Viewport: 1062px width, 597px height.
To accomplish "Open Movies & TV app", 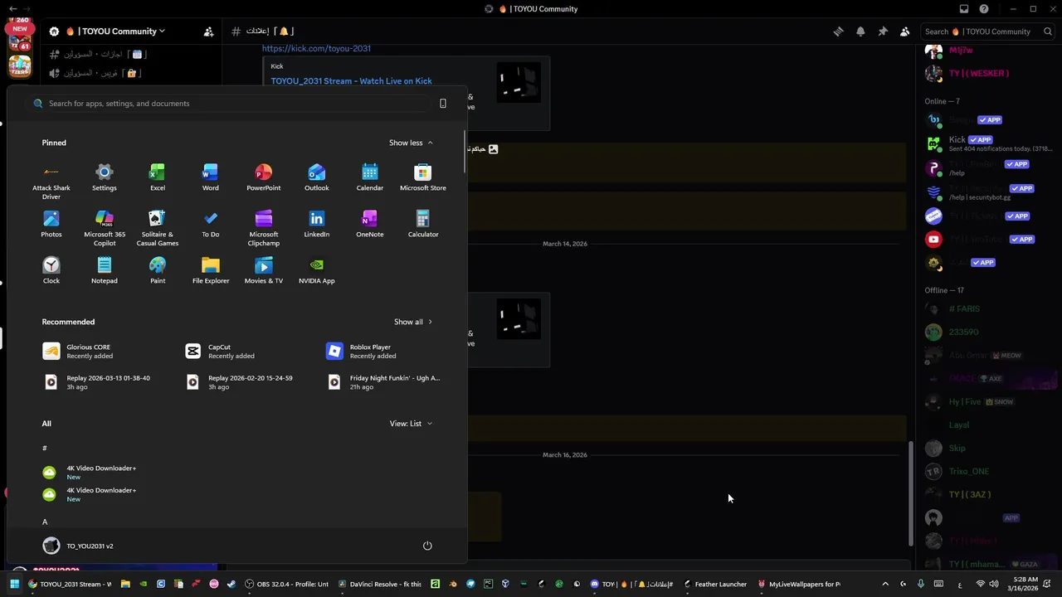I will (x=264, y=270).
